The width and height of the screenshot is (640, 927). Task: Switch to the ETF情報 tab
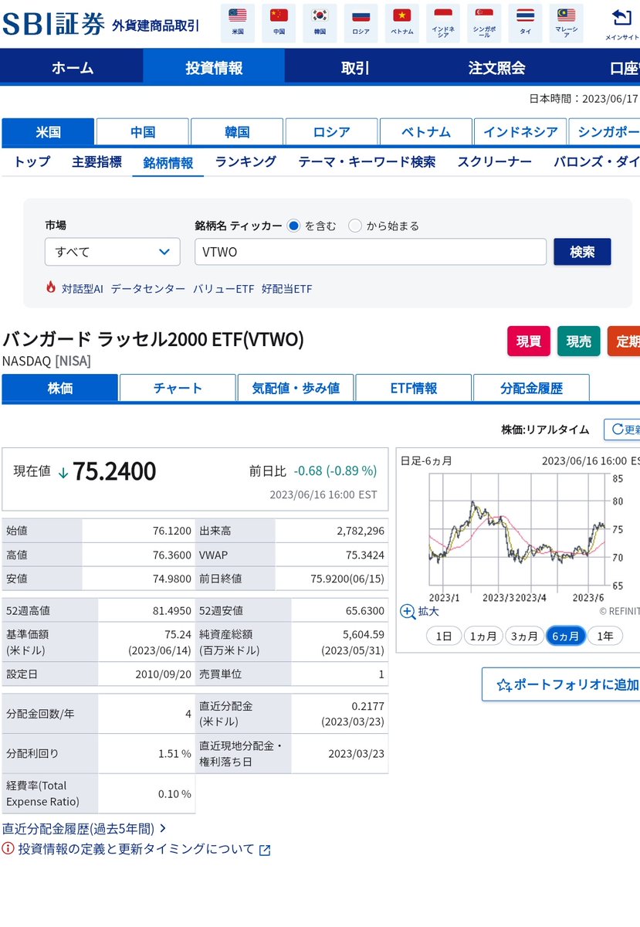coord(413,388)
